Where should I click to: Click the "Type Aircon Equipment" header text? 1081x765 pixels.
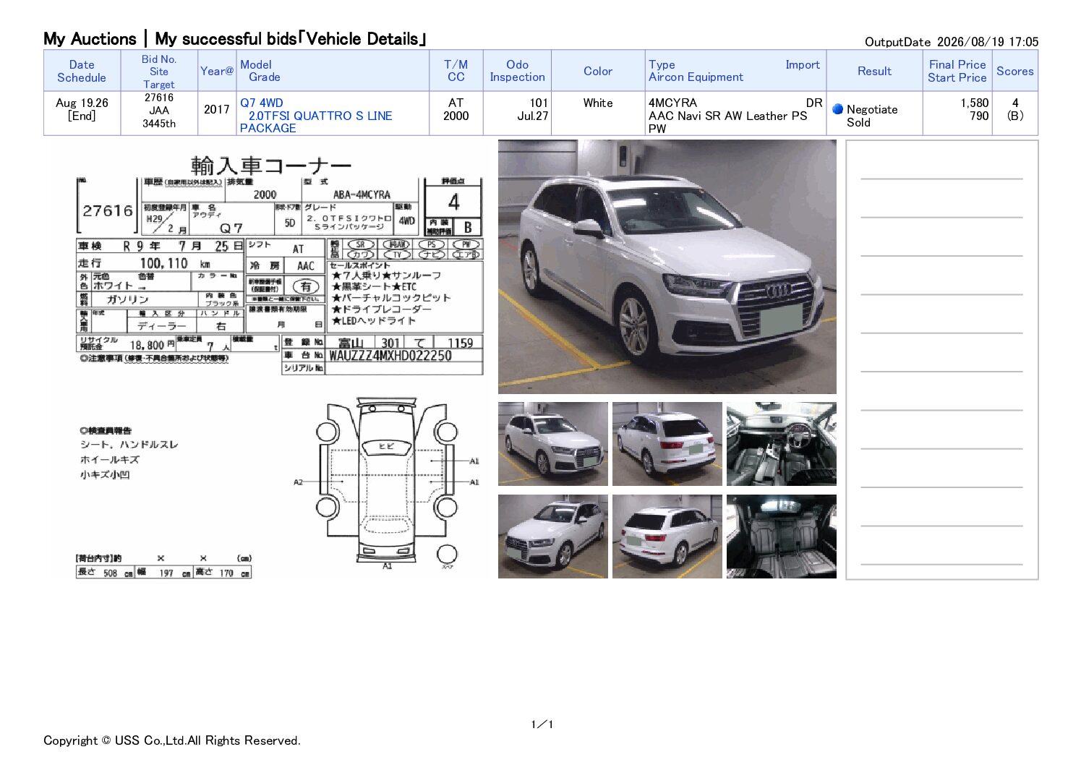[696, 71]
